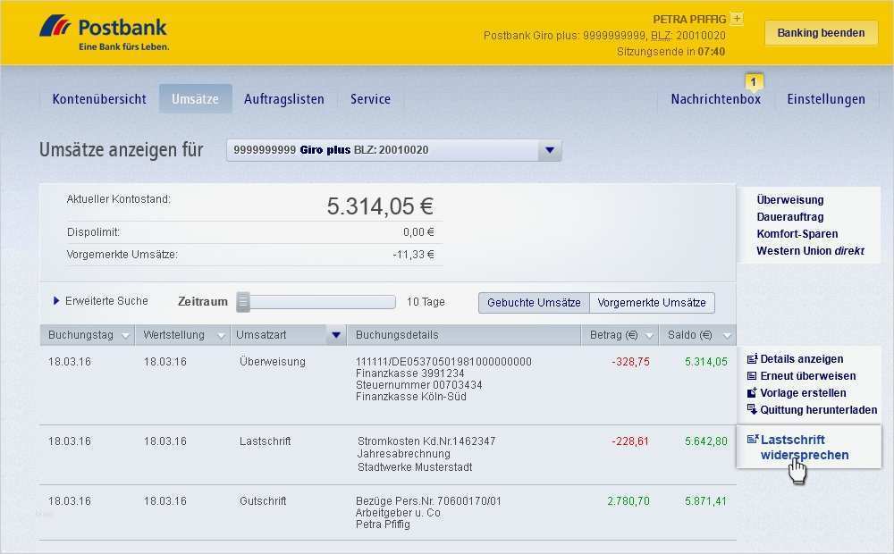
Task: Sort by Betrag (€) column arrow
Action: pos(649,336)
